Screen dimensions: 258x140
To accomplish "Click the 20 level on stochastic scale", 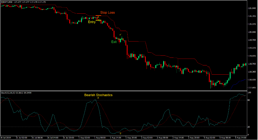I will pos(249,127).
